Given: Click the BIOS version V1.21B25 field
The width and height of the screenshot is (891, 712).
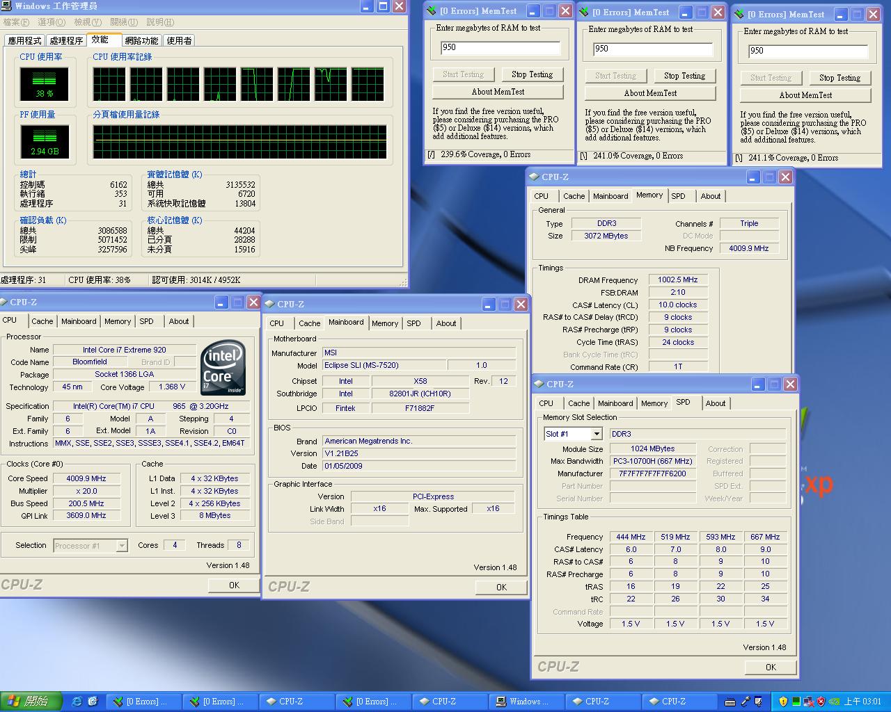Looking at the screenshot, I should (419, 453).
